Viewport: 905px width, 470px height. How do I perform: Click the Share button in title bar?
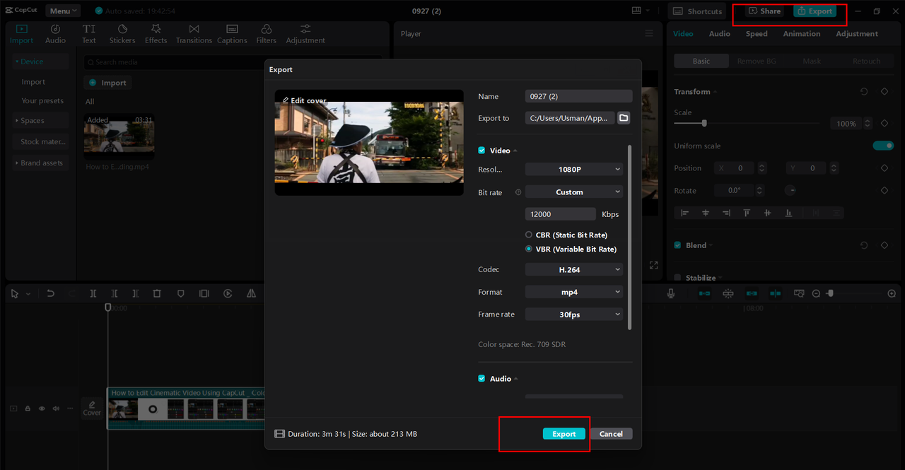(764, 11)
